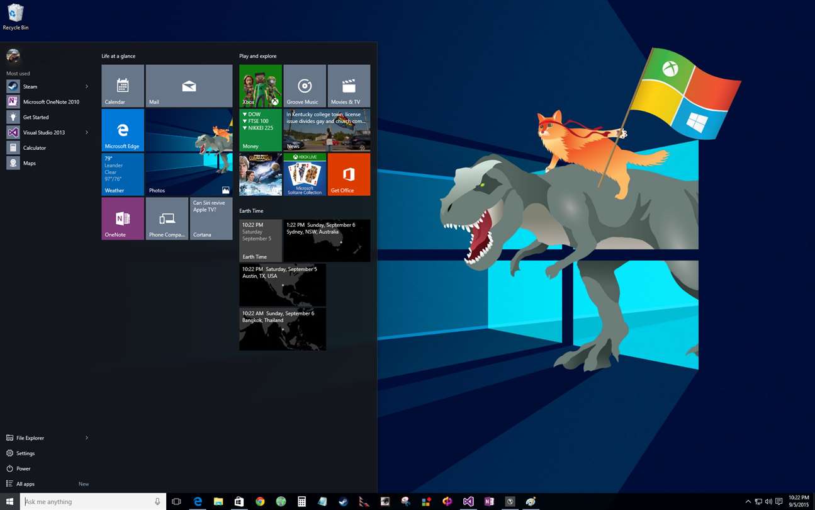Open the Earth Time tile

coord(261,241)
